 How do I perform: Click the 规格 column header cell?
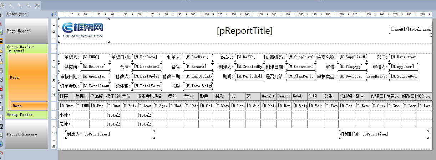click(159, 96)
